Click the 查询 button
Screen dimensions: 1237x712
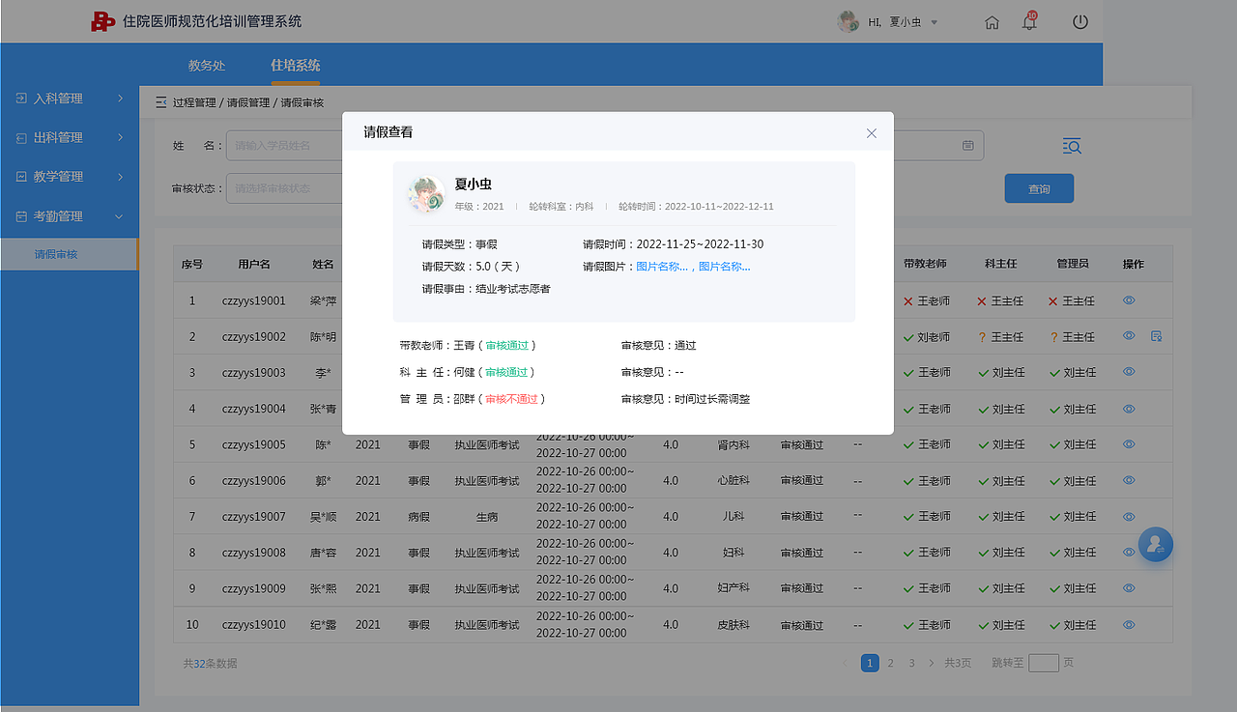(1039, 188)
